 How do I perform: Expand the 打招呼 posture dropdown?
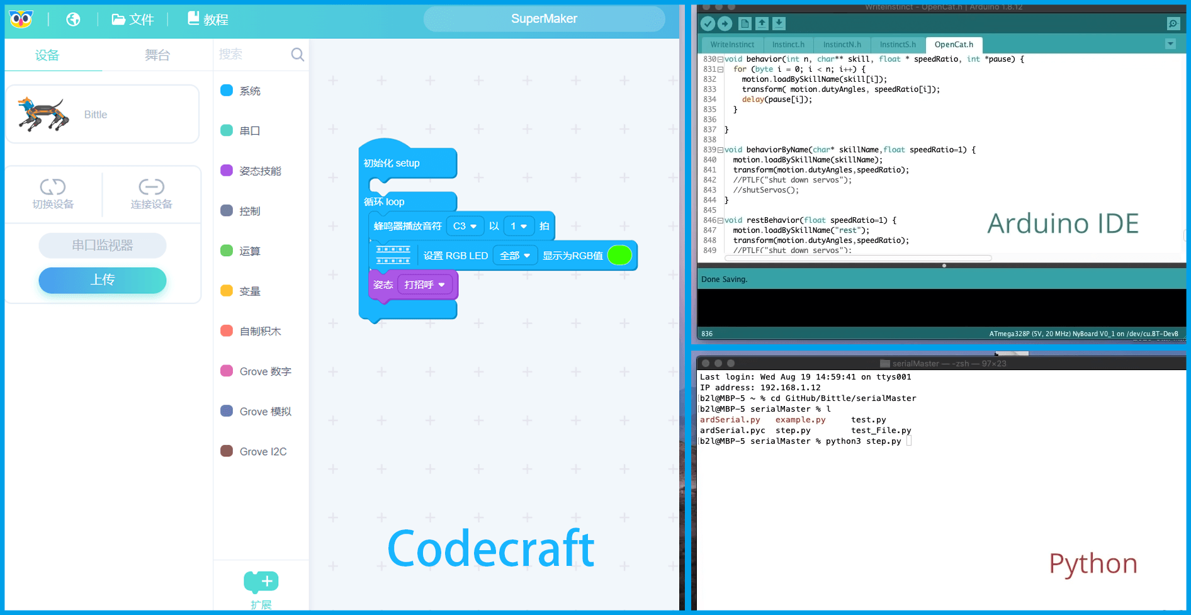tap(425, 285)
